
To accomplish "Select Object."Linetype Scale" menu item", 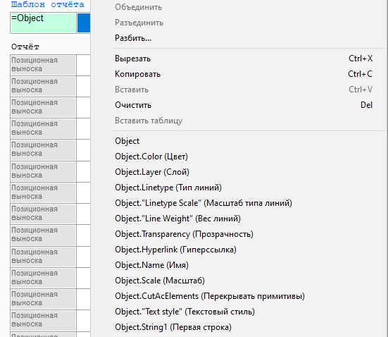I will click(x=249, y=203).
